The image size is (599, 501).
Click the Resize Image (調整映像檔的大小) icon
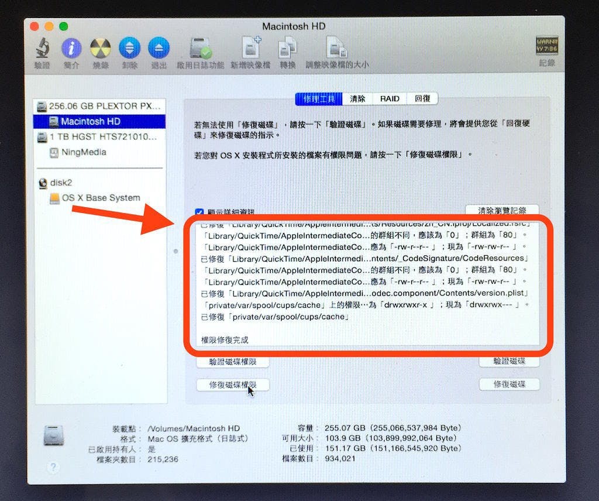(336, 48)
